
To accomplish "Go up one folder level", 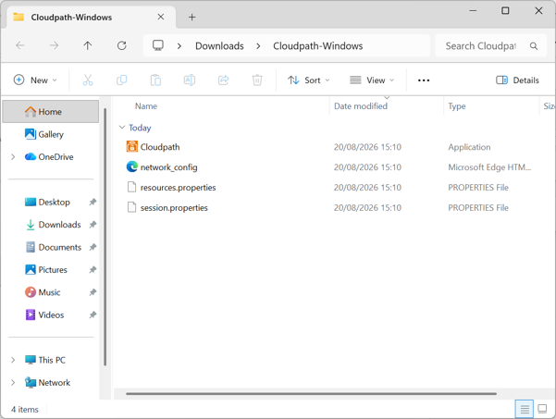I will (x=88, y=45).
